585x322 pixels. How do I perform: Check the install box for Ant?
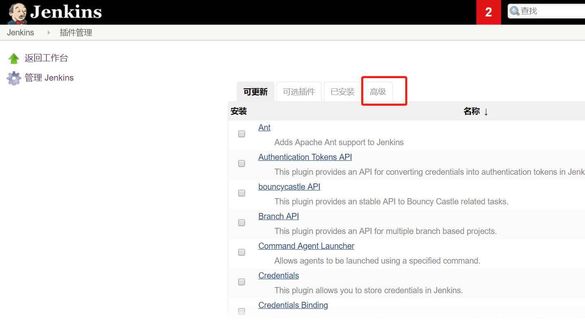pos(242,134)
